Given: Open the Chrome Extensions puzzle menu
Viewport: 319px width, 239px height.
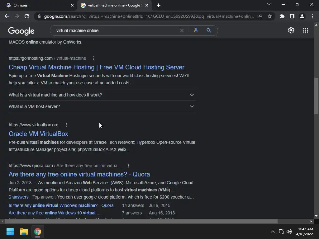Looking at the screenshot, I should tap(282, 16).
